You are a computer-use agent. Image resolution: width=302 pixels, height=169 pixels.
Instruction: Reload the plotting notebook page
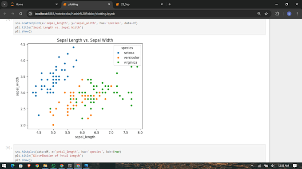21,14
